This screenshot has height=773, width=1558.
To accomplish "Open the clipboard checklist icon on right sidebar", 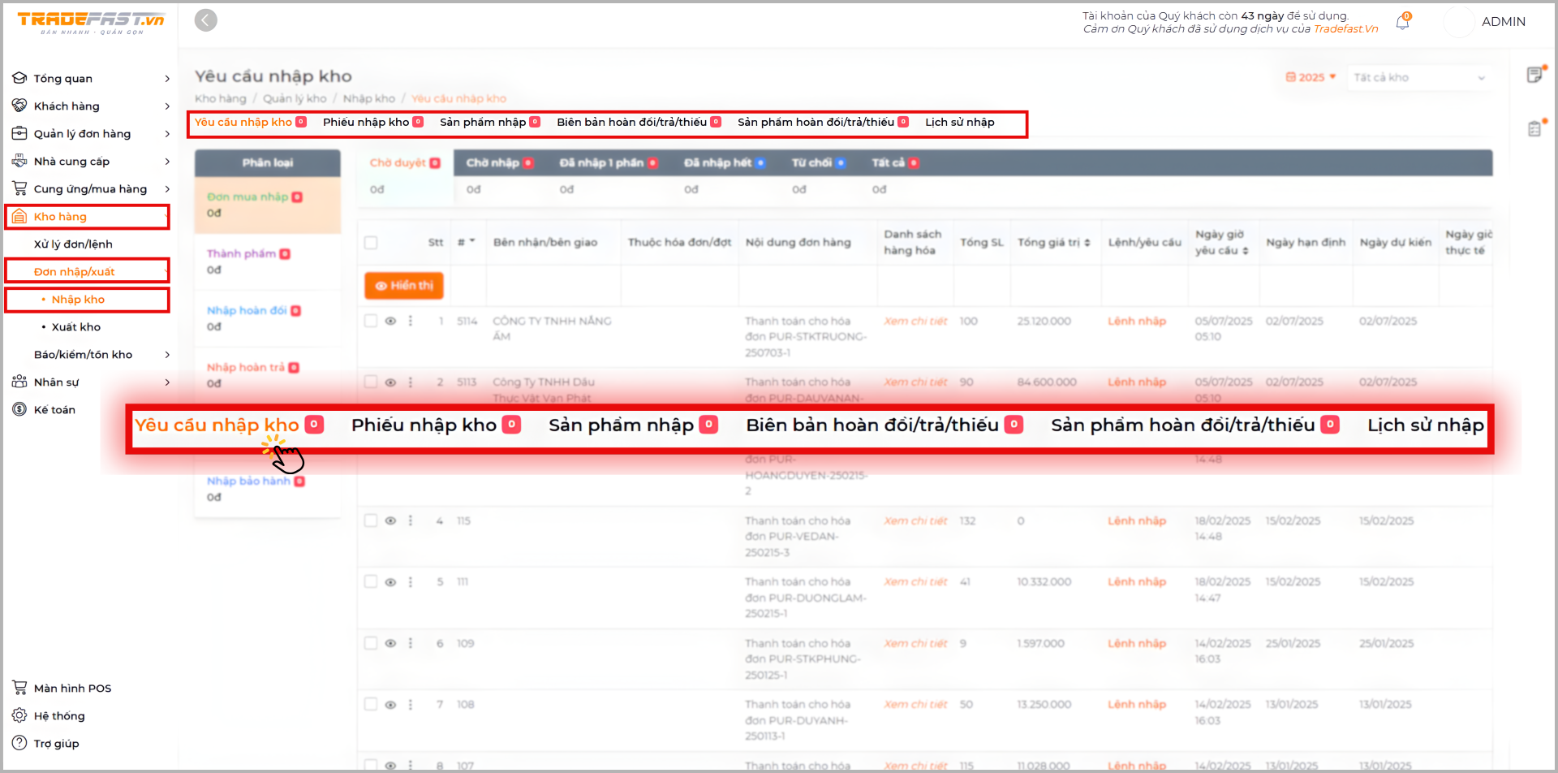I will [1534, 128].
